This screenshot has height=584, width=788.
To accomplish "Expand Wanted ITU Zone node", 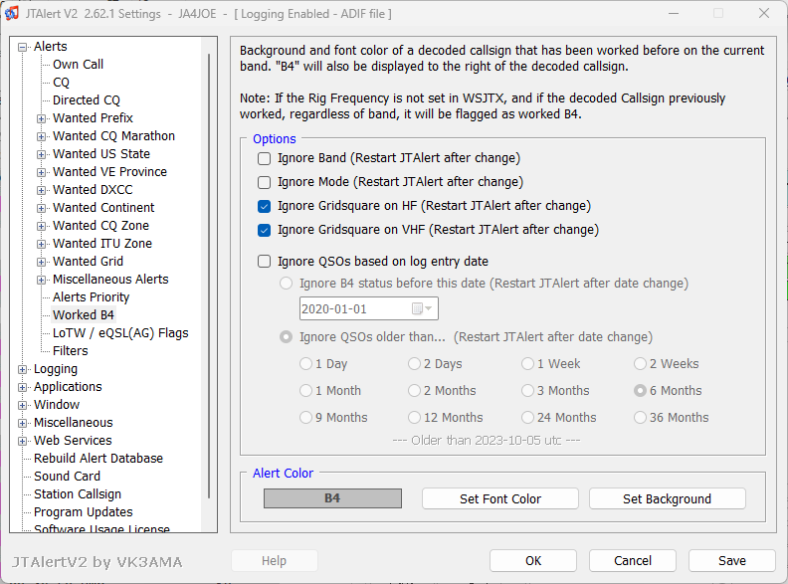I will (41, 245).
